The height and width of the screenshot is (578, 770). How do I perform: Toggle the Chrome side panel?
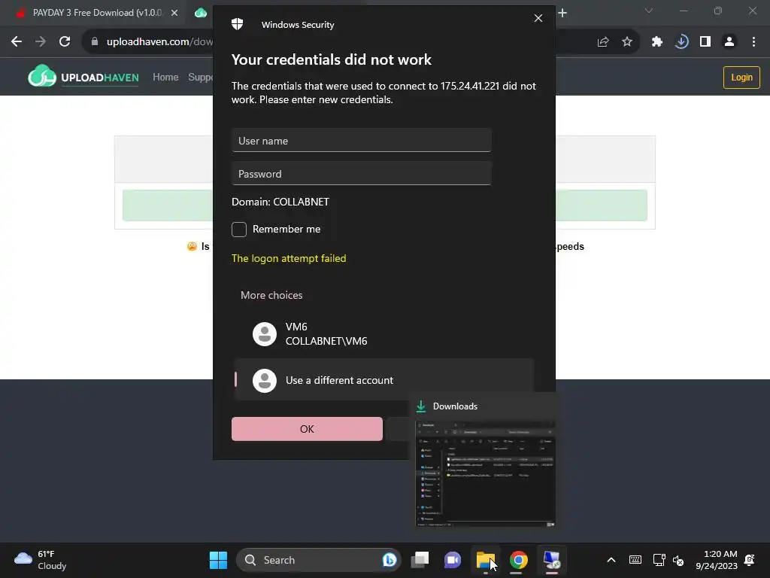pos(705,42)
